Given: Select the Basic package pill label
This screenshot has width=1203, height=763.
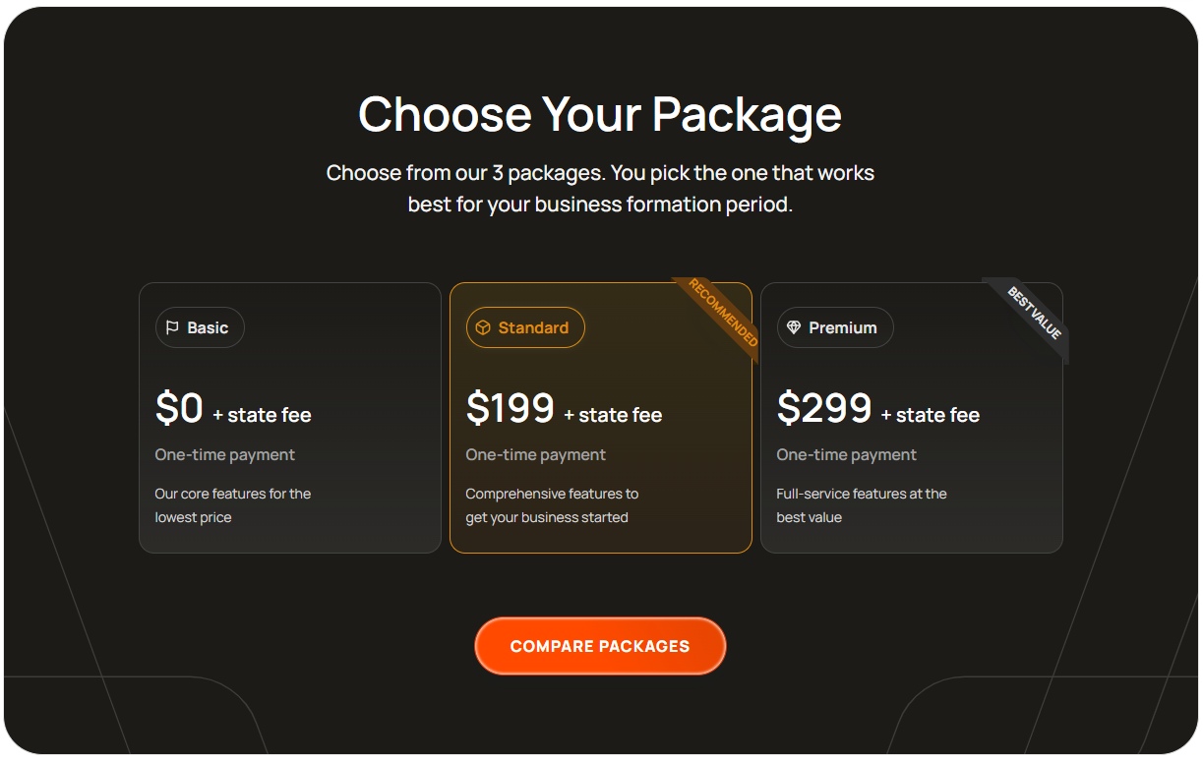Looking at the screenshot, I should pyautogui.click(x=200, y=328).
